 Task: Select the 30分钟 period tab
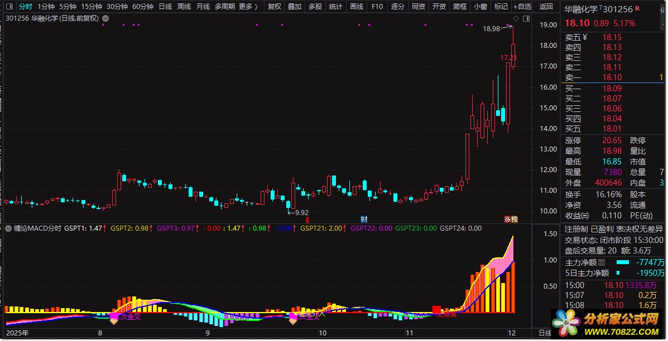117,6
